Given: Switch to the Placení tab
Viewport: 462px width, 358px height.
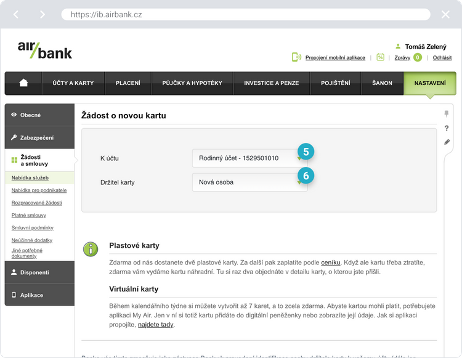Looking at the screenshot, I should pos(128,83).
